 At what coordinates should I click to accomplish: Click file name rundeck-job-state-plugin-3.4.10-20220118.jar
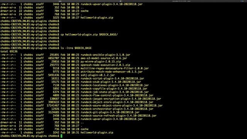click(x=115, y=92)
